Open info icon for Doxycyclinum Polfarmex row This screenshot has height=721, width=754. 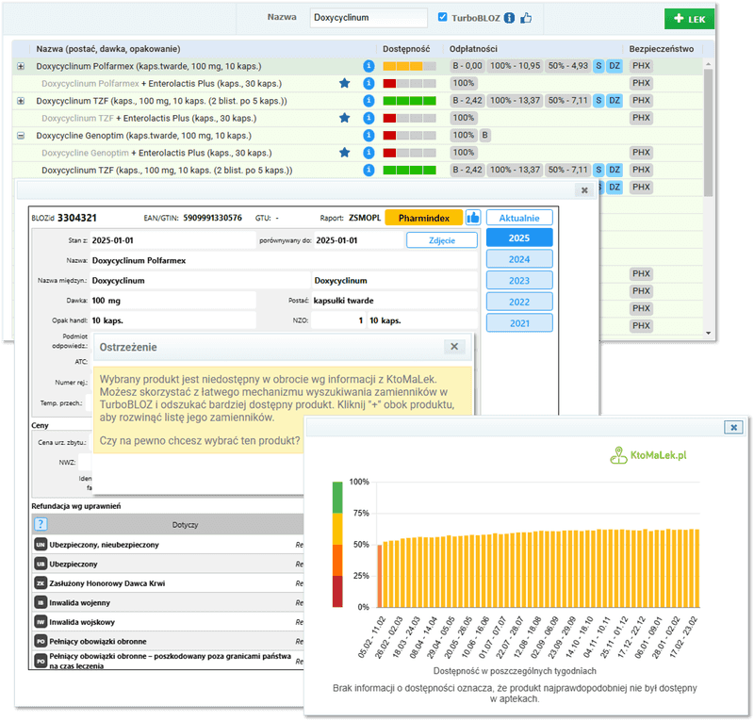coord(369,67)
